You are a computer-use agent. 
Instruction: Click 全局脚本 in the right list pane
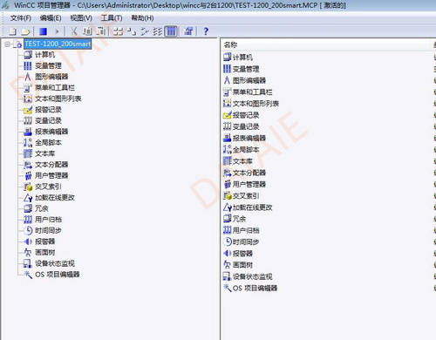246,150
